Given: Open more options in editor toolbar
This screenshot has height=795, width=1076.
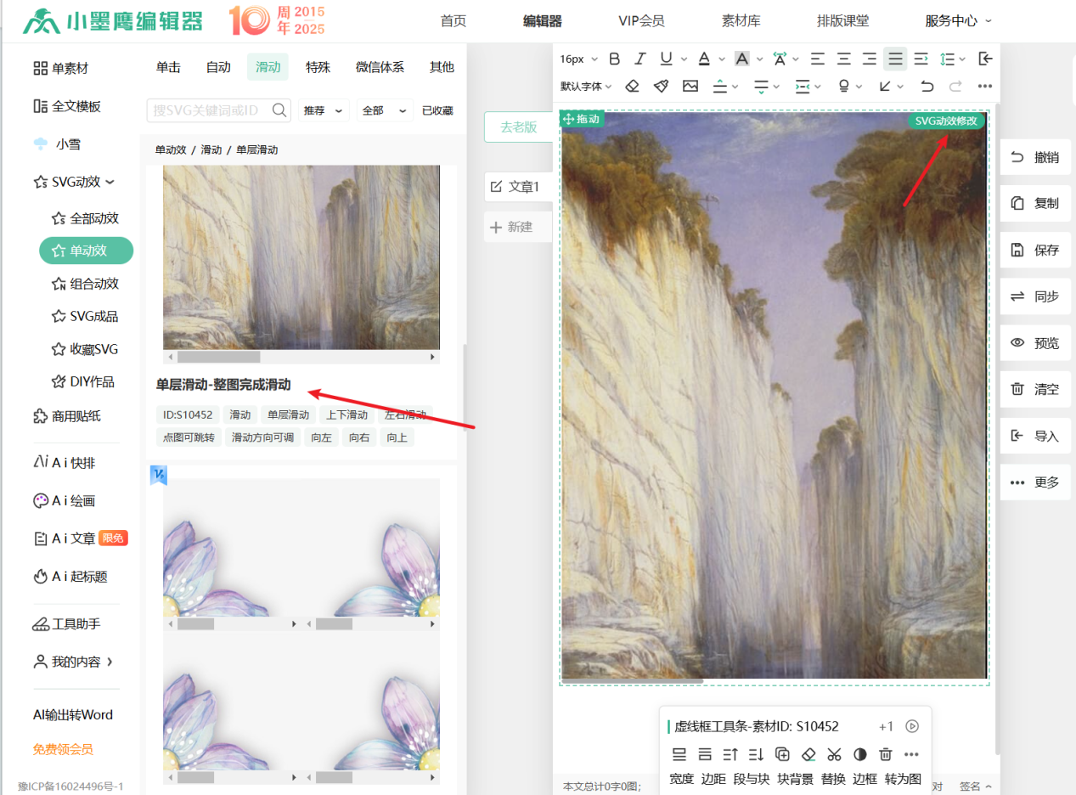Looking at the screenshot, I should pyautogui.click(x=984, y=86).
